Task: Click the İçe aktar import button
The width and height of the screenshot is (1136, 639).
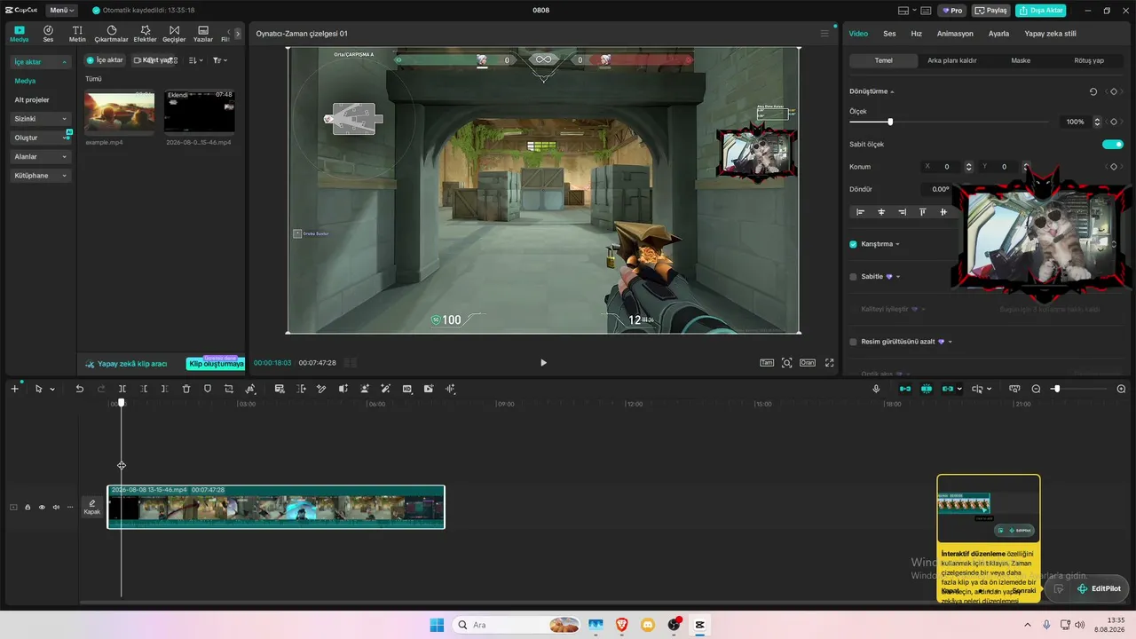Action: coord(105,60)
